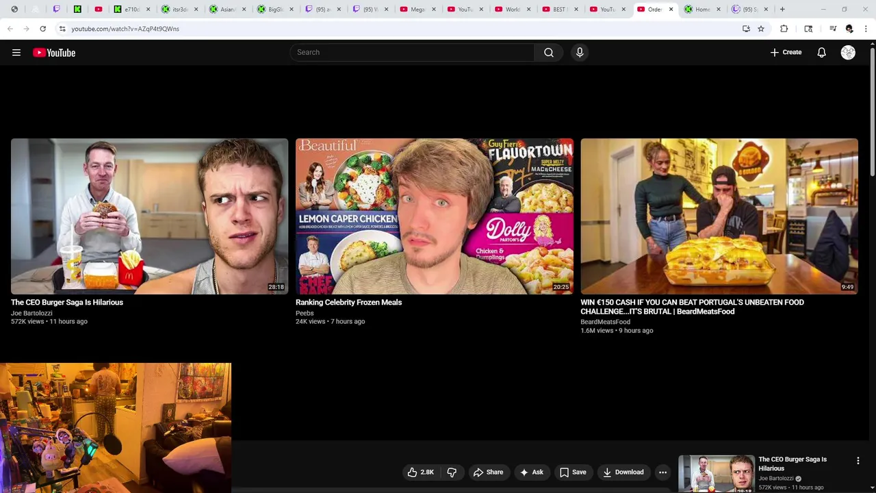Open 'WIN €150 CASH' video title
Image resolution: width=876 pixels, height=493 pixels.
coord(692,307)
